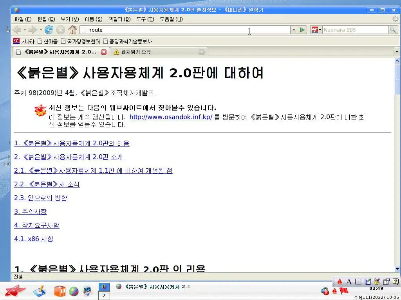Open the 중앙과학기술통보사 bookmark
Screen dimensions: 401x300
pos(127,41)
